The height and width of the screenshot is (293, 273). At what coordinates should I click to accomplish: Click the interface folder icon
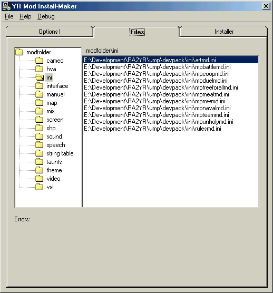pyautogui.click(x=39, y=86)
